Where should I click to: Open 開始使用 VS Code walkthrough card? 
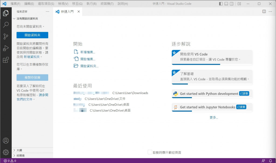click(212, 57)
